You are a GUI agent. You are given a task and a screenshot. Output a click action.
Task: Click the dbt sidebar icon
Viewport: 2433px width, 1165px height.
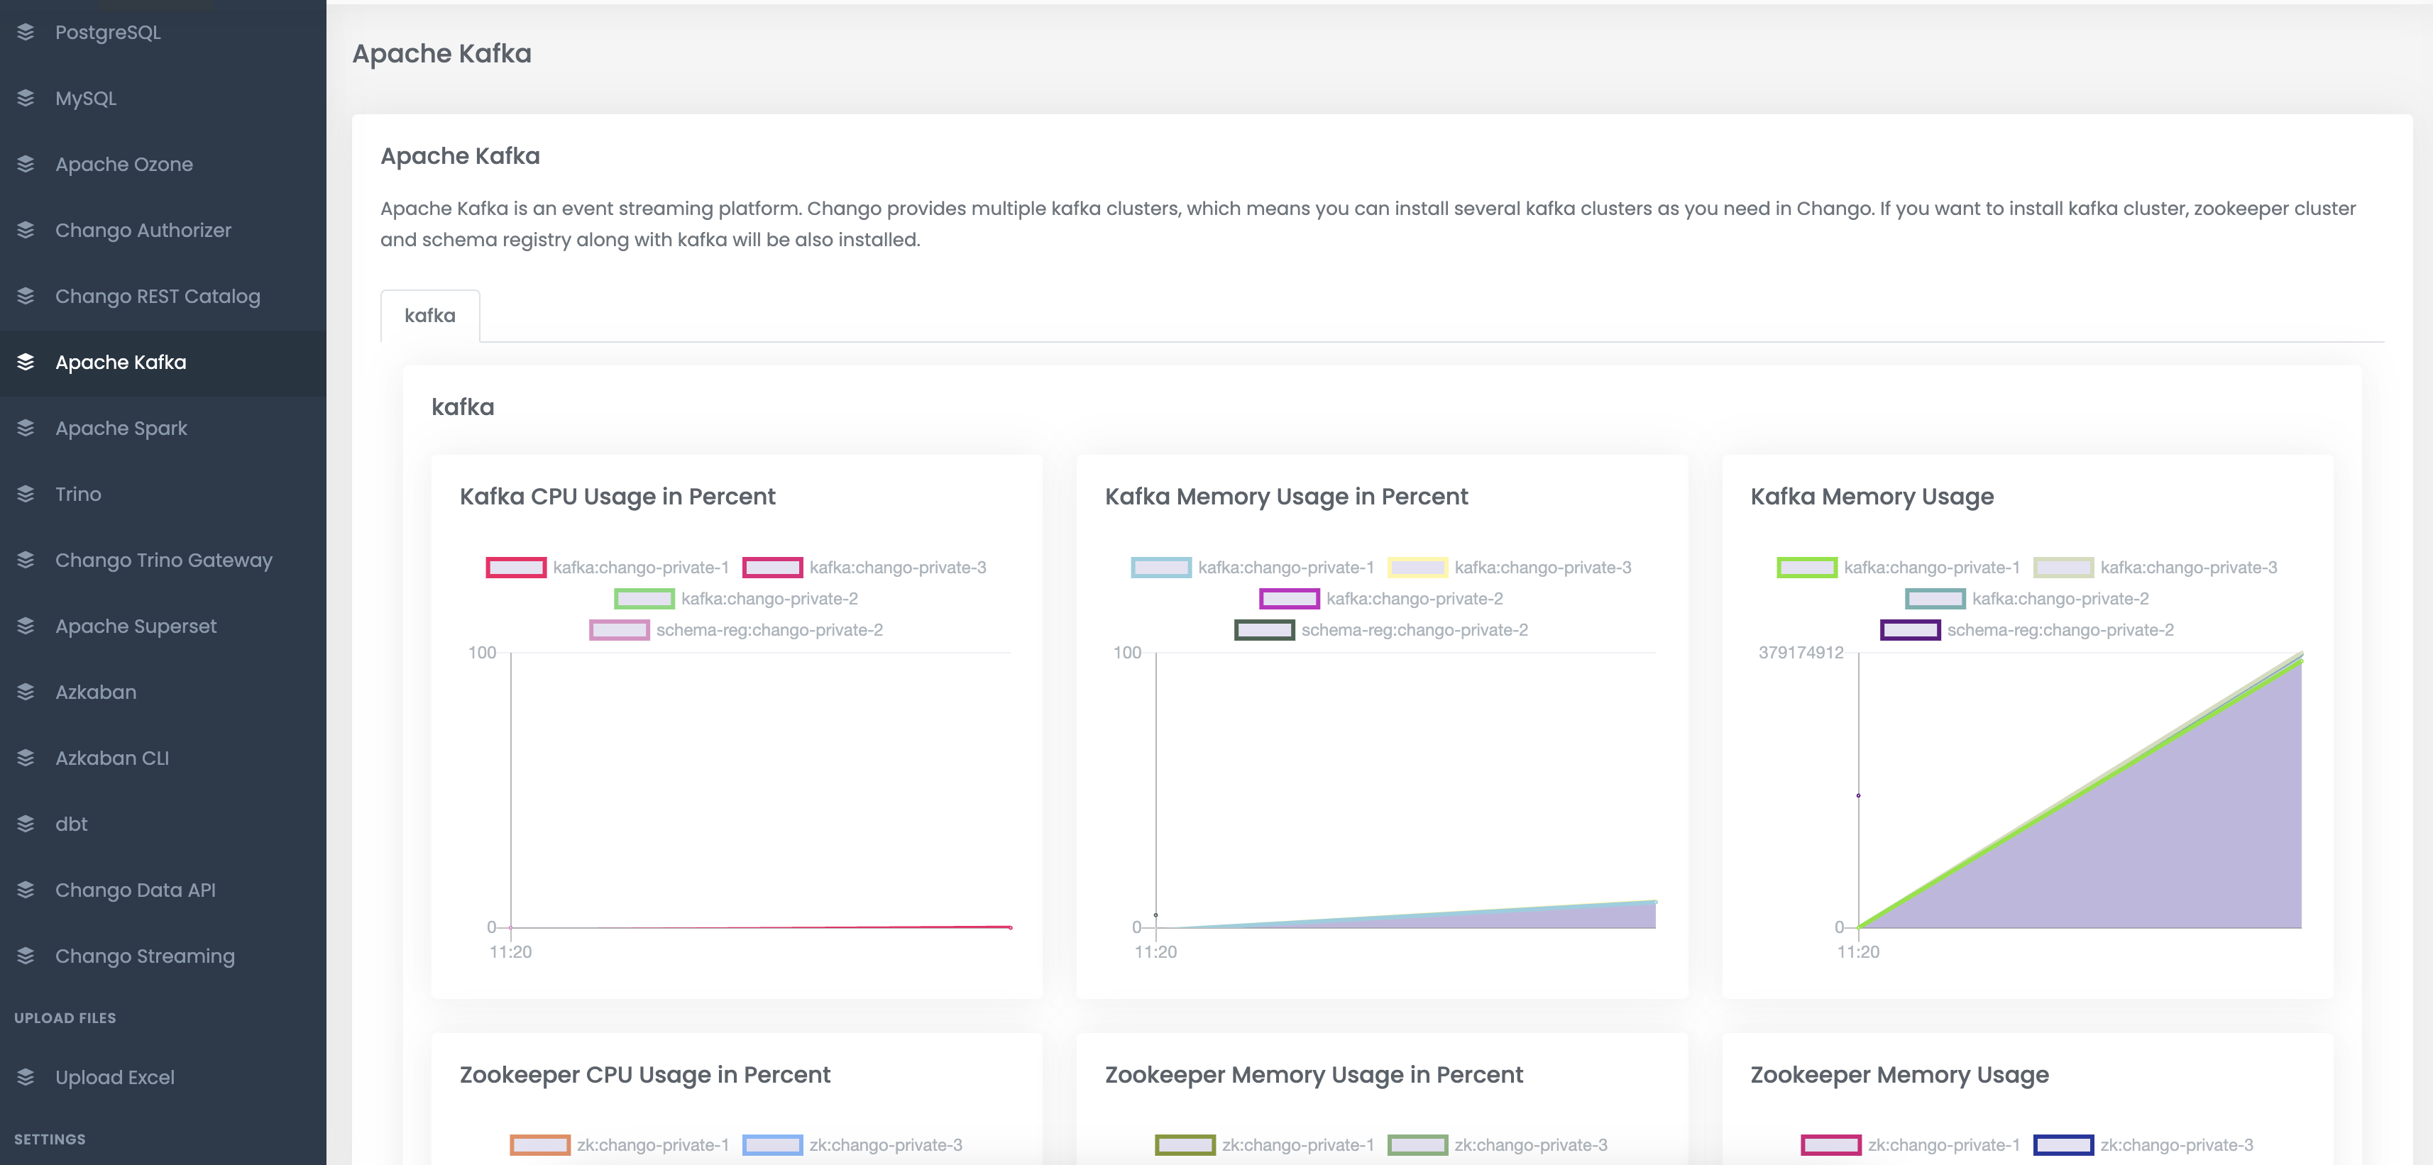[x=26, y=824]
